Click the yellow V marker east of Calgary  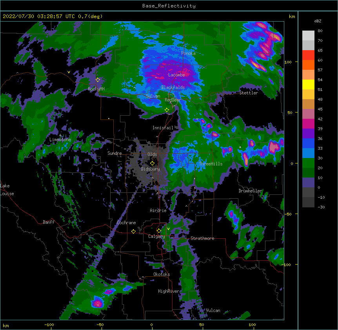[x=168, y=229]
